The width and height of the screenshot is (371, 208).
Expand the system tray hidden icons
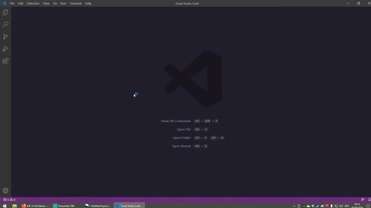point(294,206)
